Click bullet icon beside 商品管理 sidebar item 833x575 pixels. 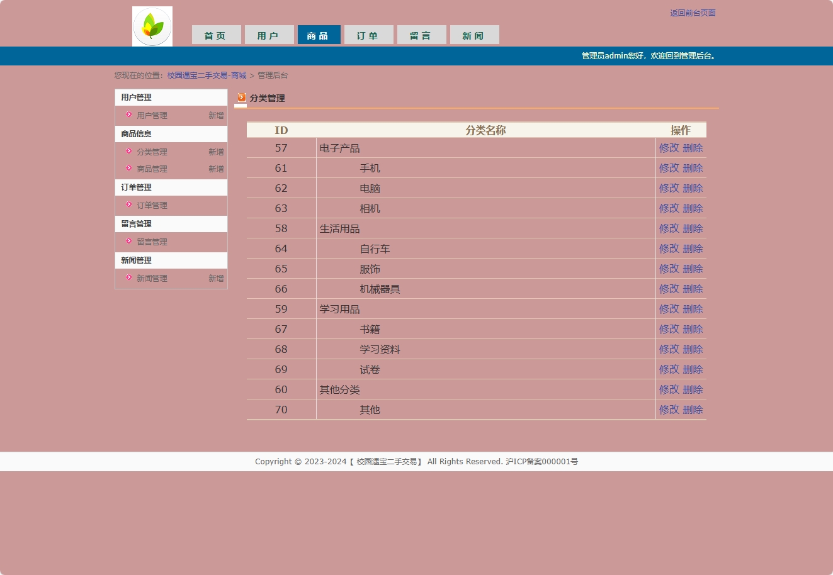pos(128,168)
